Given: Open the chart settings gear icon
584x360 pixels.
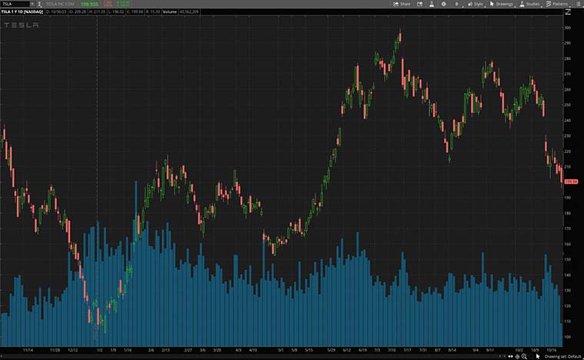Looking at the screenshot, I should (x=444, y=4).
